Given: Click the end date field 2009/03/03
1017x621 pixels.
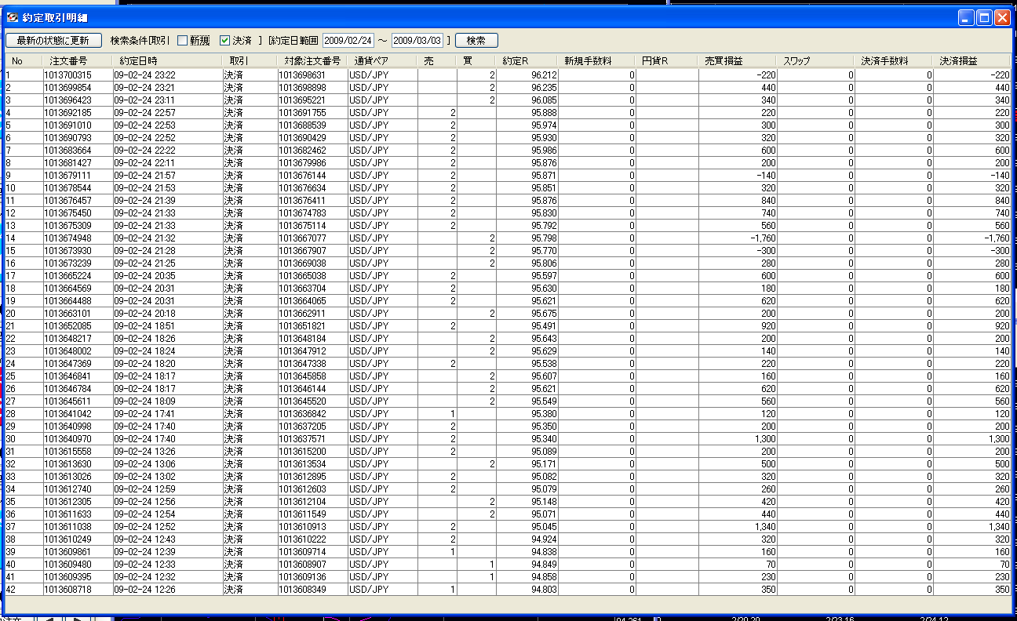Looking at the screenshot, I should pos(417,40).
